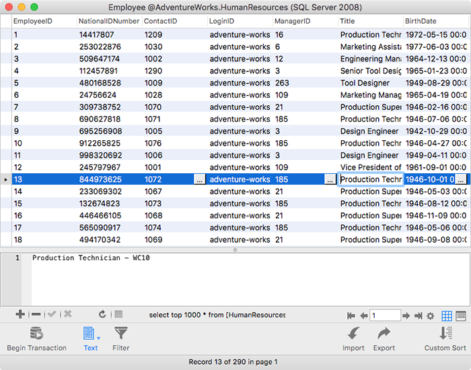The height and width of the screenshot is (370, 471).
Task: Click the row 13 current-record indicator arrow
Action: tap(5, 179)
